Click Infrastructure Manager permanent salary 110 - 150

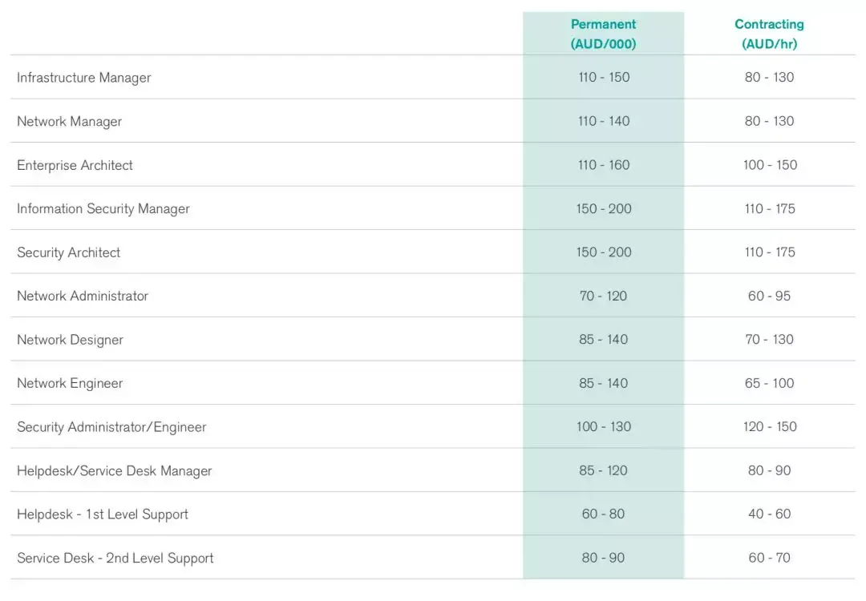coord(604,78)
